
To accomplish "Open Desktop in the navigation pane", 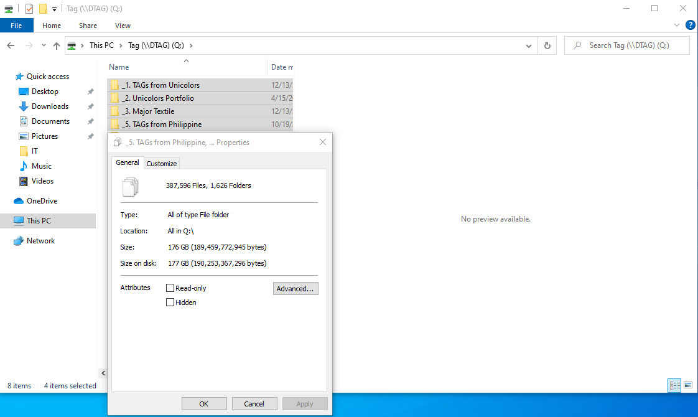I will (45, 91).
